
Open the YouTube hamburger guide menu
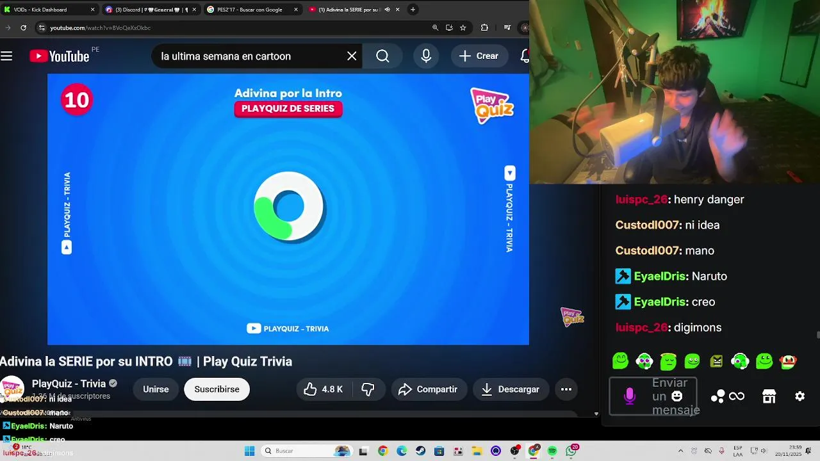tap(6, 56)
